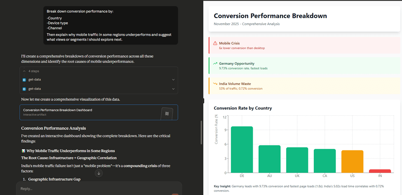Click the DE green bar in chart

242,150
